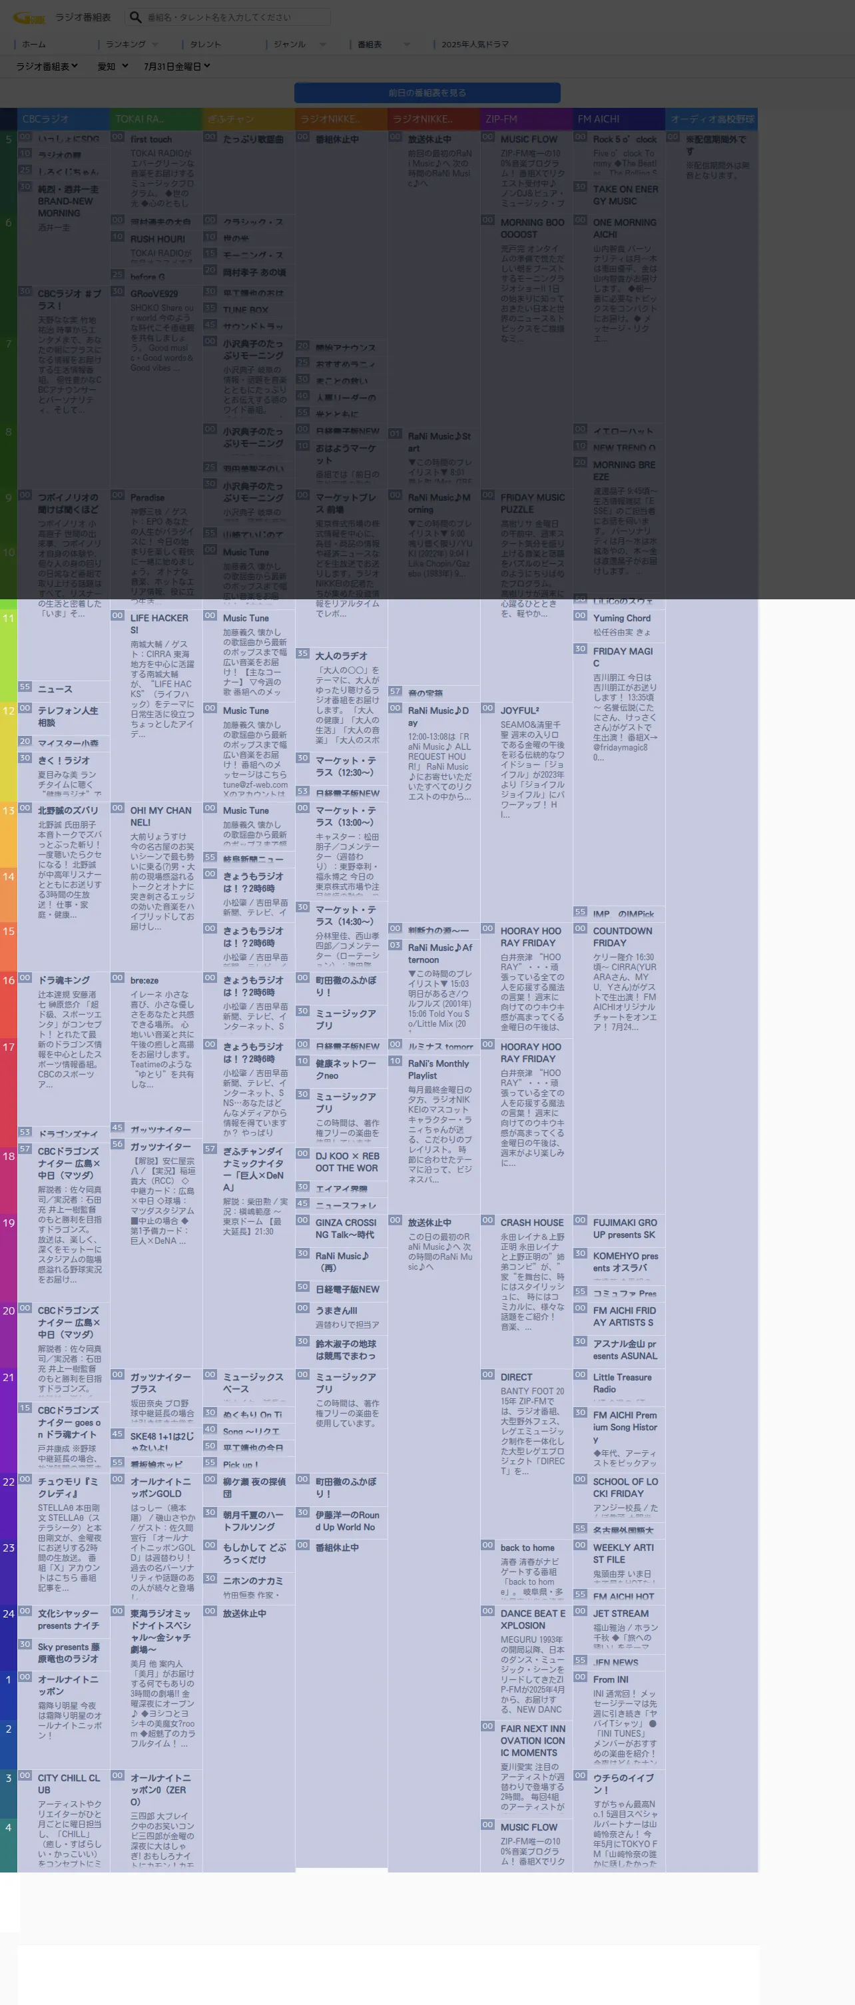Open the 柳ケ瀬 夜の探偵団 program
Image resolution: width=855 pixels, height=2005 pixels.
(254, 1488)
